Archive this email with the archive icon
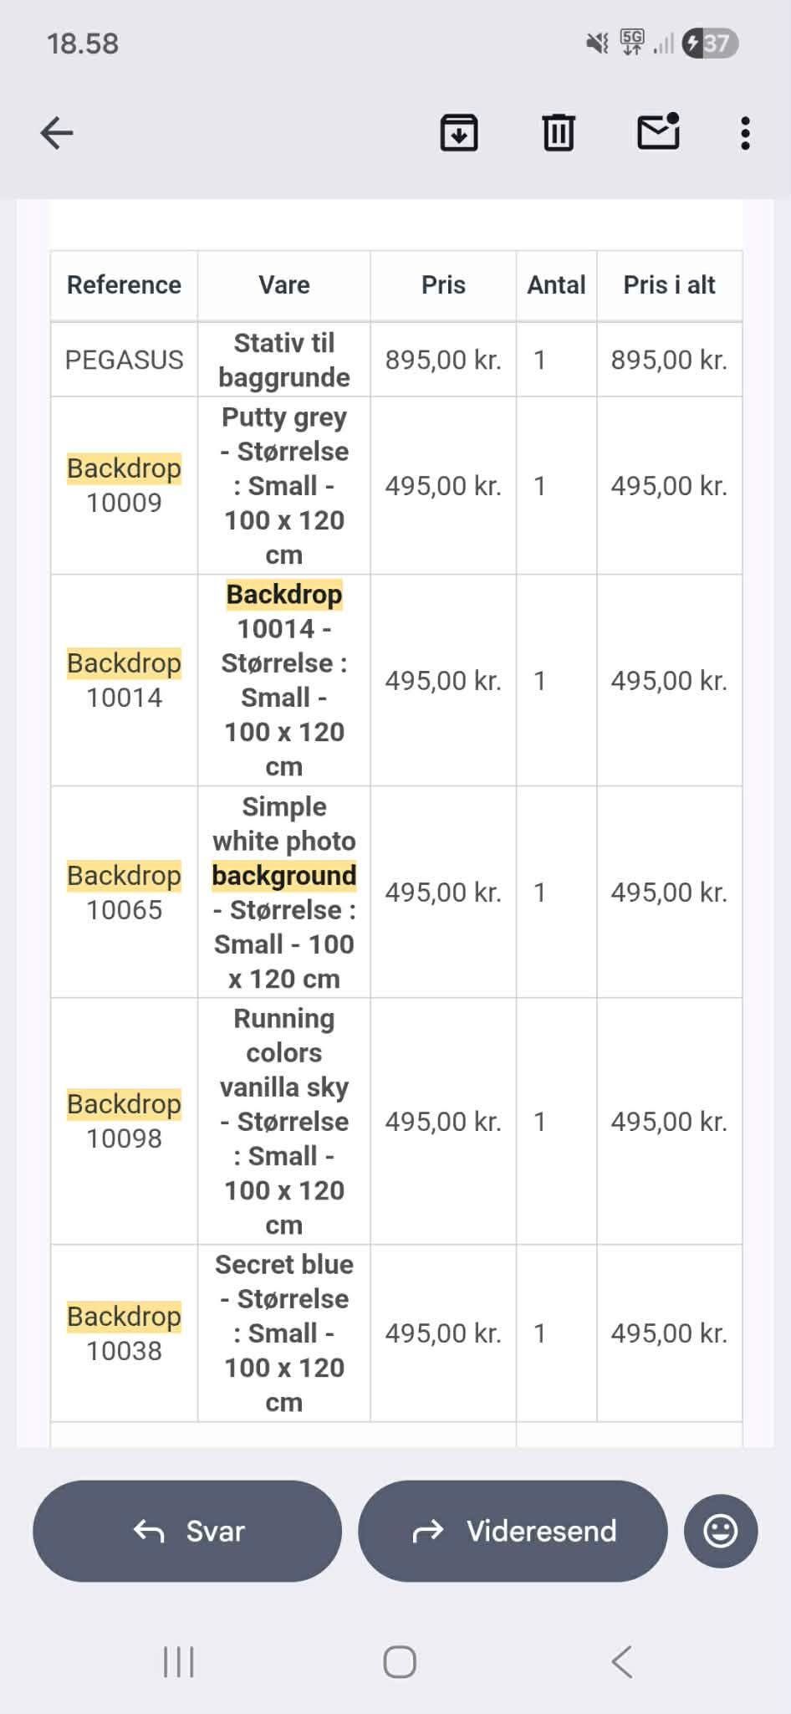This screenshot has height=1714, width=791. pos(459,133)
